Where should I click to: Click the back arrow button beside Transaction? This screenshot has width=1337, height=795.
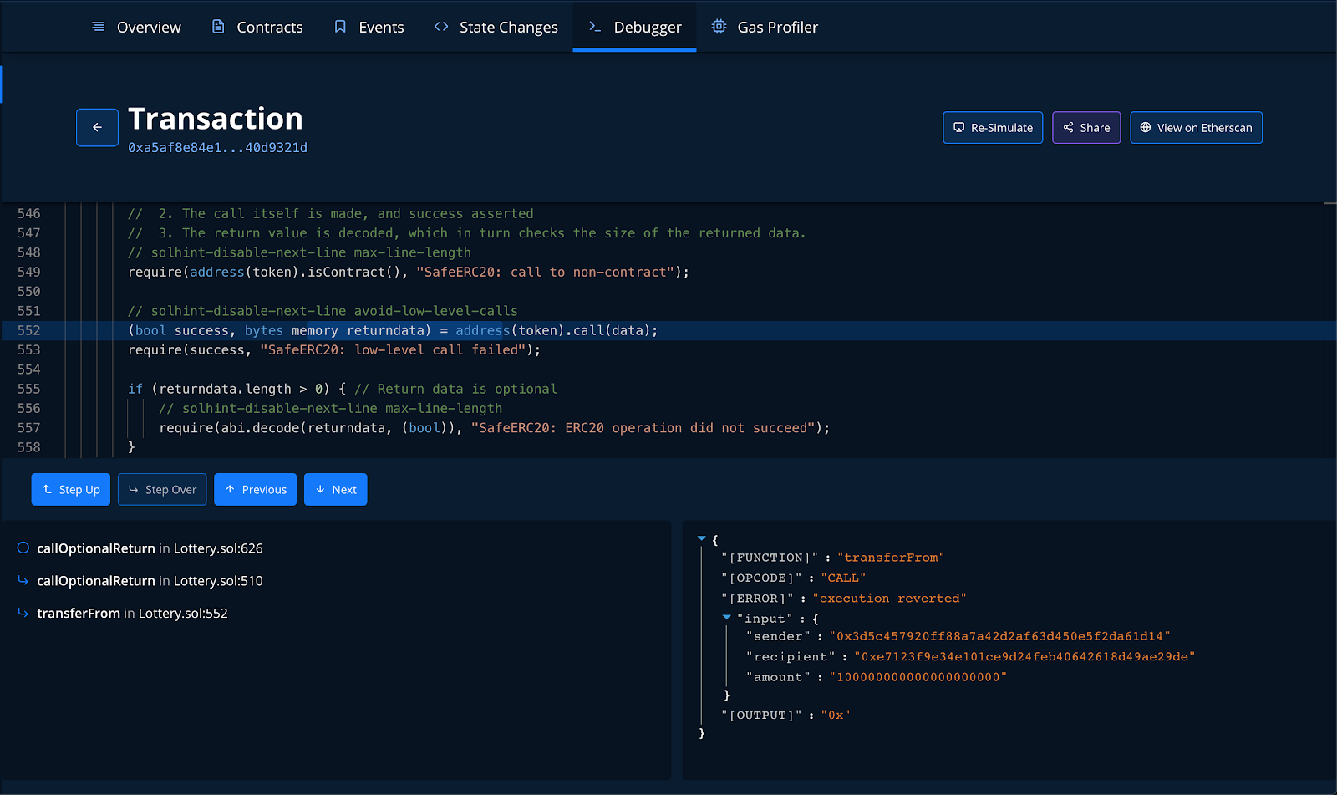point(97,128)
